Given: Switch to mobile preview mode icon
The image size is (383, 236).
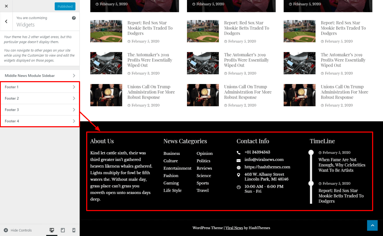Looking at the screenshot, I should point(74,230).
